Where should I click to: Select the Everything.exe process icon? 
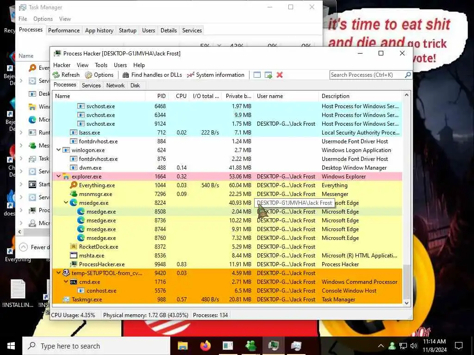(74, 185)
